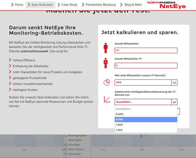
Task: Click the Show Timeline icon
Action: pos(66,149)
